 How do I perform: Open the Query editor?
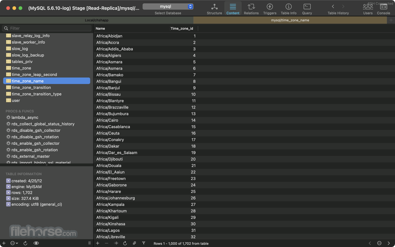[x=307, y=9]
